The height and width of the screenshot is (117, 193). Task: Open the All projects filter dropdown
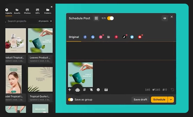coord(45,21)
